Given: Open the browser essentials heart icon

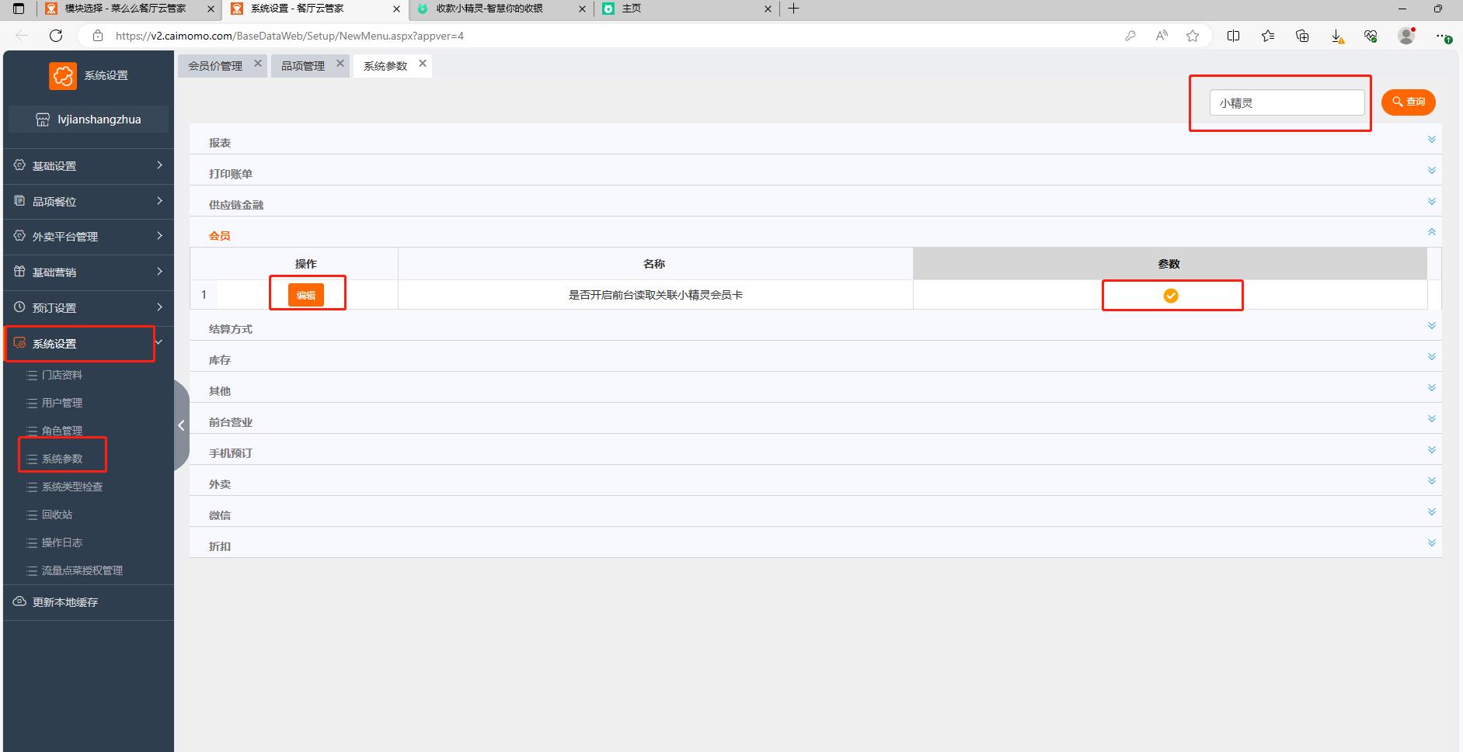Looking at the screenshot, I should (1371, 36).
